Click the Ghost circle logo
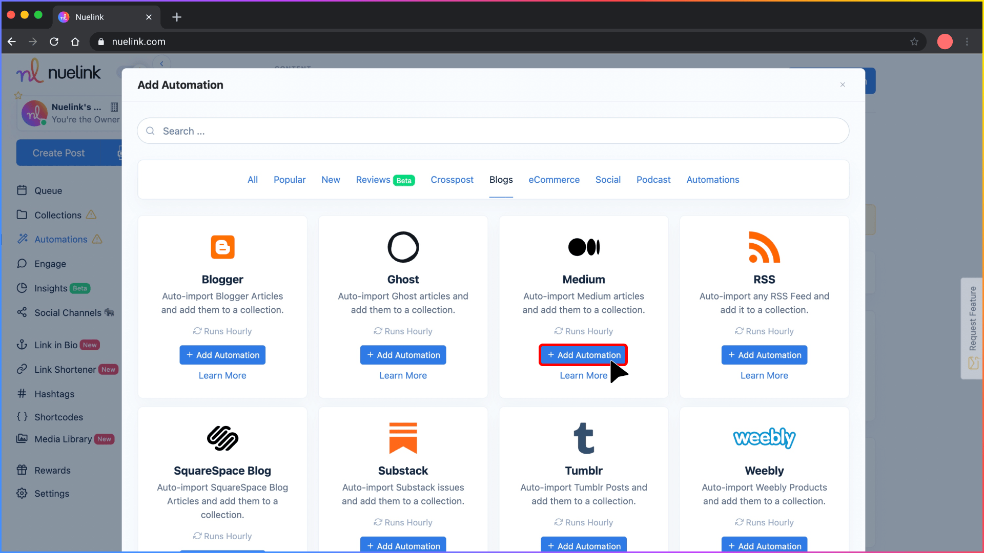Screen dimensions: 984x553 click(403, 247)
